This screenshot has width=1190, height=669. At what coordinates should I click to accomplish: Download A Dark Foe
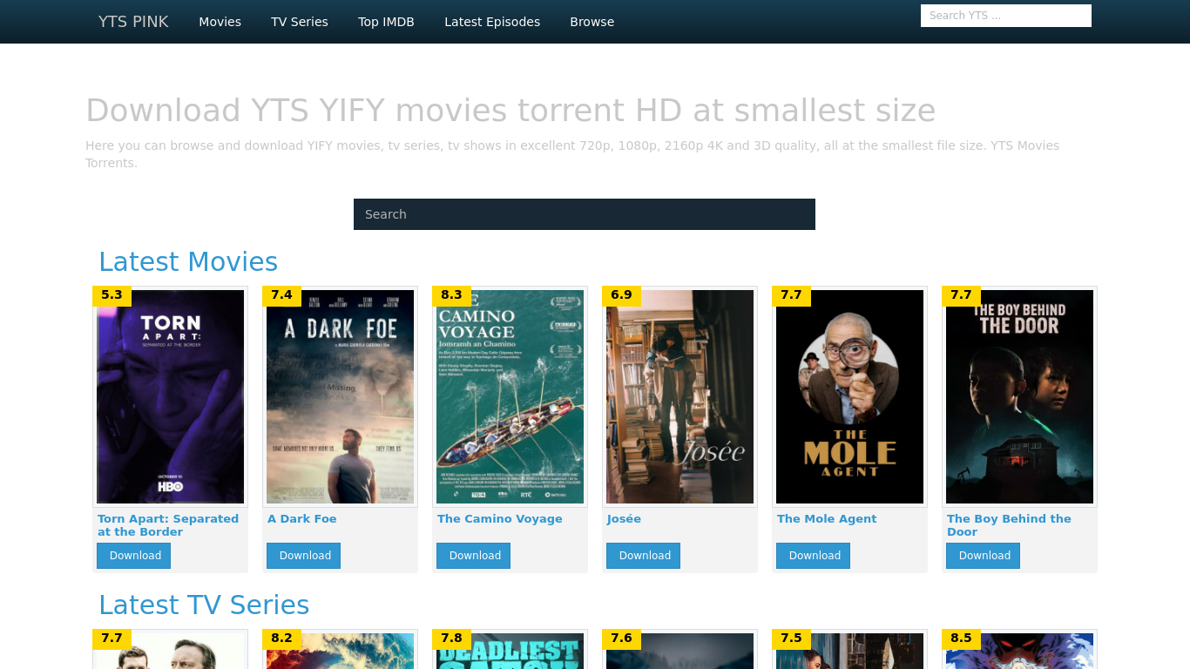(304, 556)
